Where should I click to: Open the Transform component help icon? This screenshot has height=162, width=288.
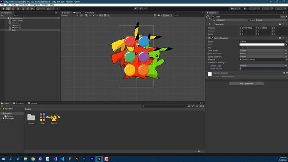click(280, 24)
